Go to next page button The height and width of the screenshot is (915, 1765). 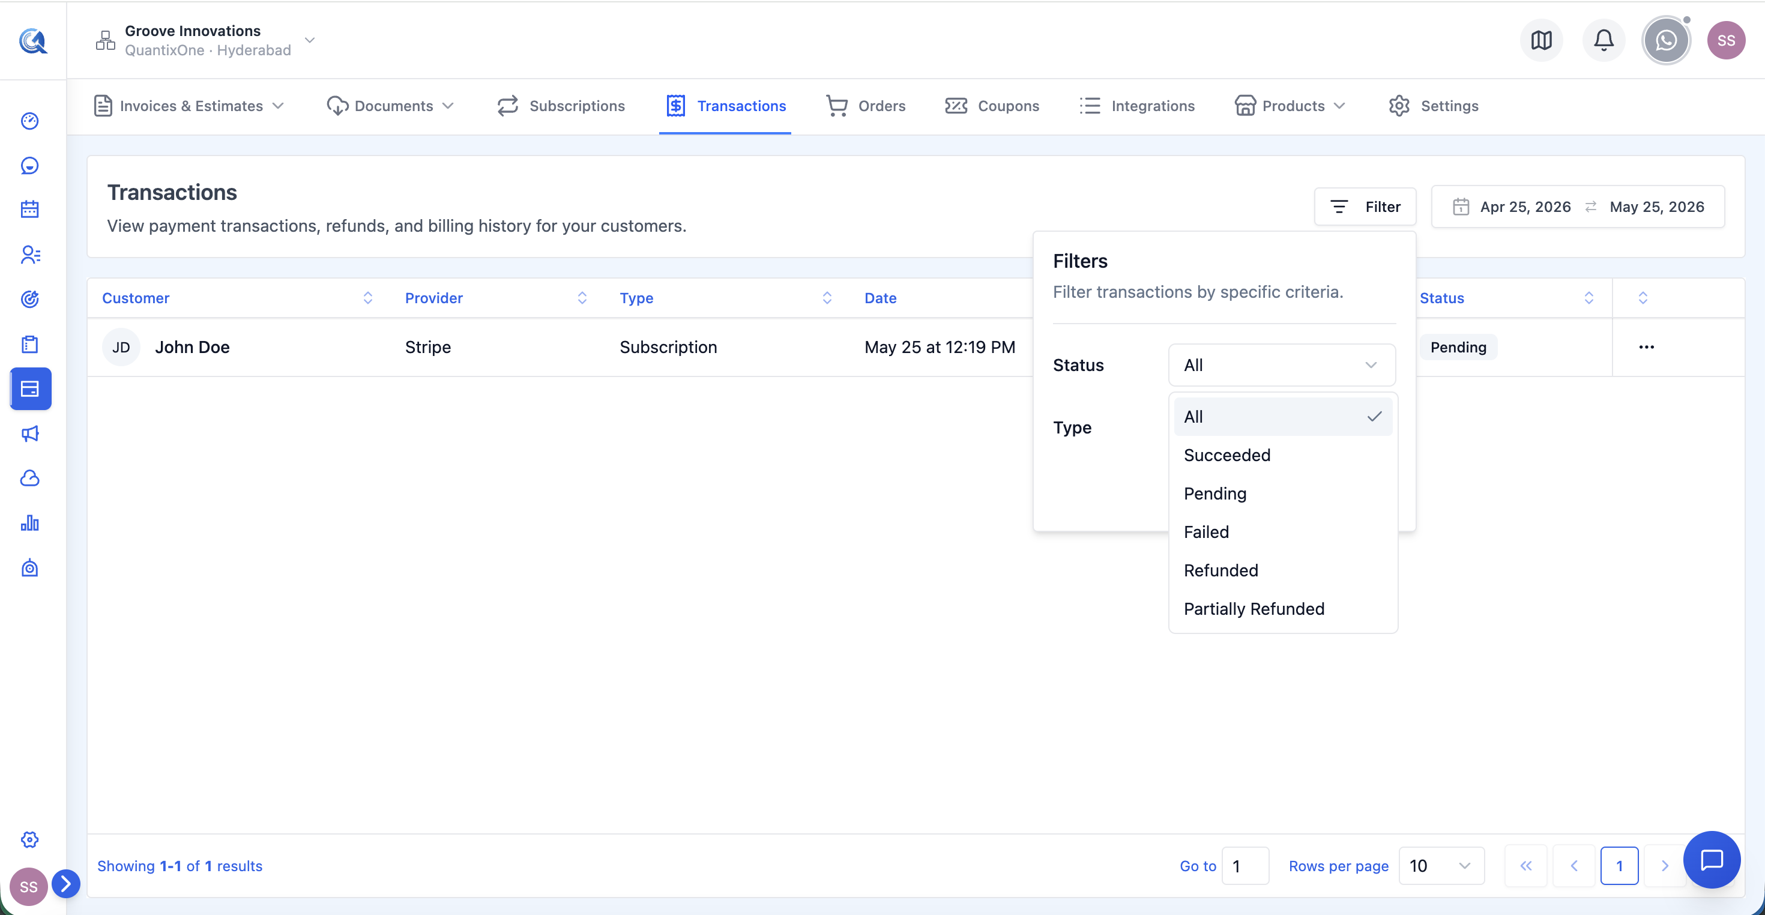tap(1664, 866)
